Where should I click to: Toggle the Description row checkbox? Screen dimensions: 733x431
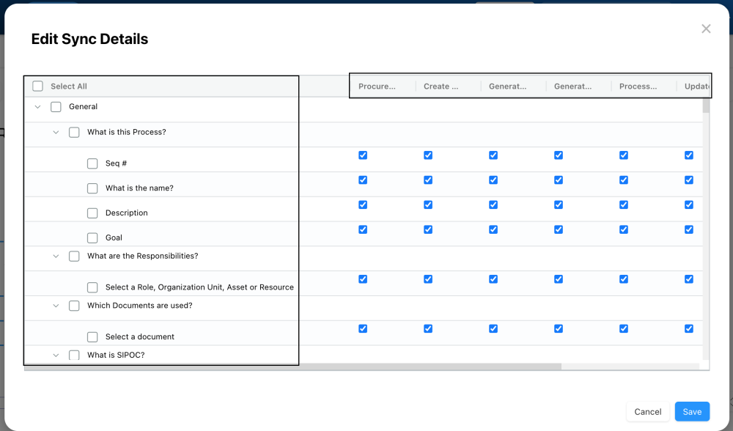92,213
